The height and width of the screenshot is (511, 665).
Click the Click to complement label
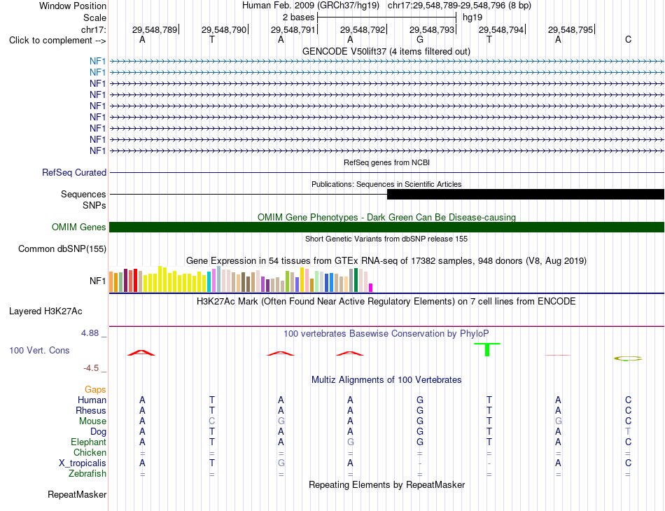click(x=57, y=41)
